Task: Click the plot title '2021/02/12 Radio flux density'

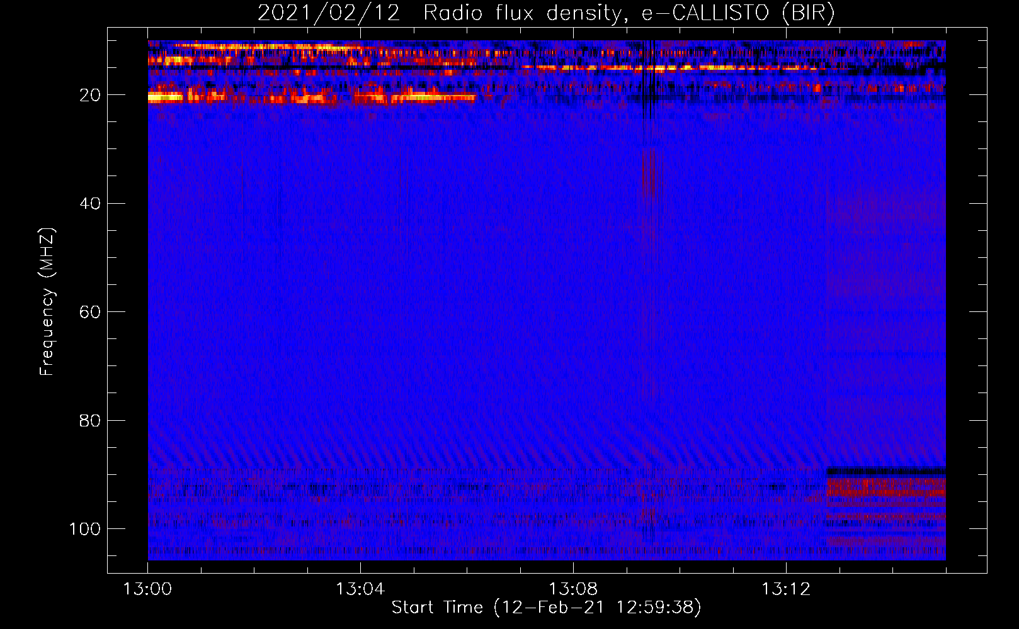Action: point(546,13)
